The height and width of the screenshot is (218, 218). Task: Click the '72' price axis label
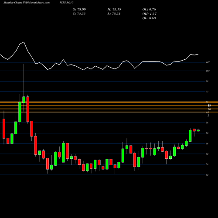(207, 133)
